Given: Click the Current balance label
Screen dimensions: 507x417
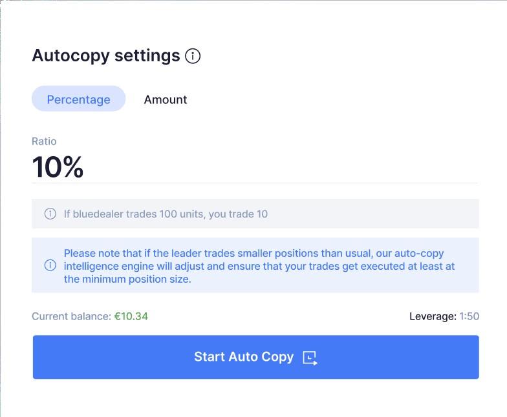Looking at the screenshot, I should click(71, 316).
